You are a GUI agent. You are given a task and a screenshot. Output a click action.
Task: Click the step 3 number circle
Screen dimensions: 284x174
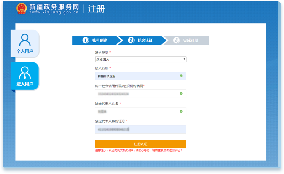pos(177,40)
